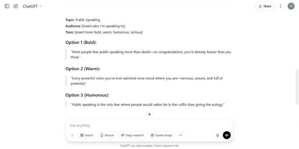
Task: Jump to bottom with down-arrow button
Action: pyautogui.click(x=149, y=114)
